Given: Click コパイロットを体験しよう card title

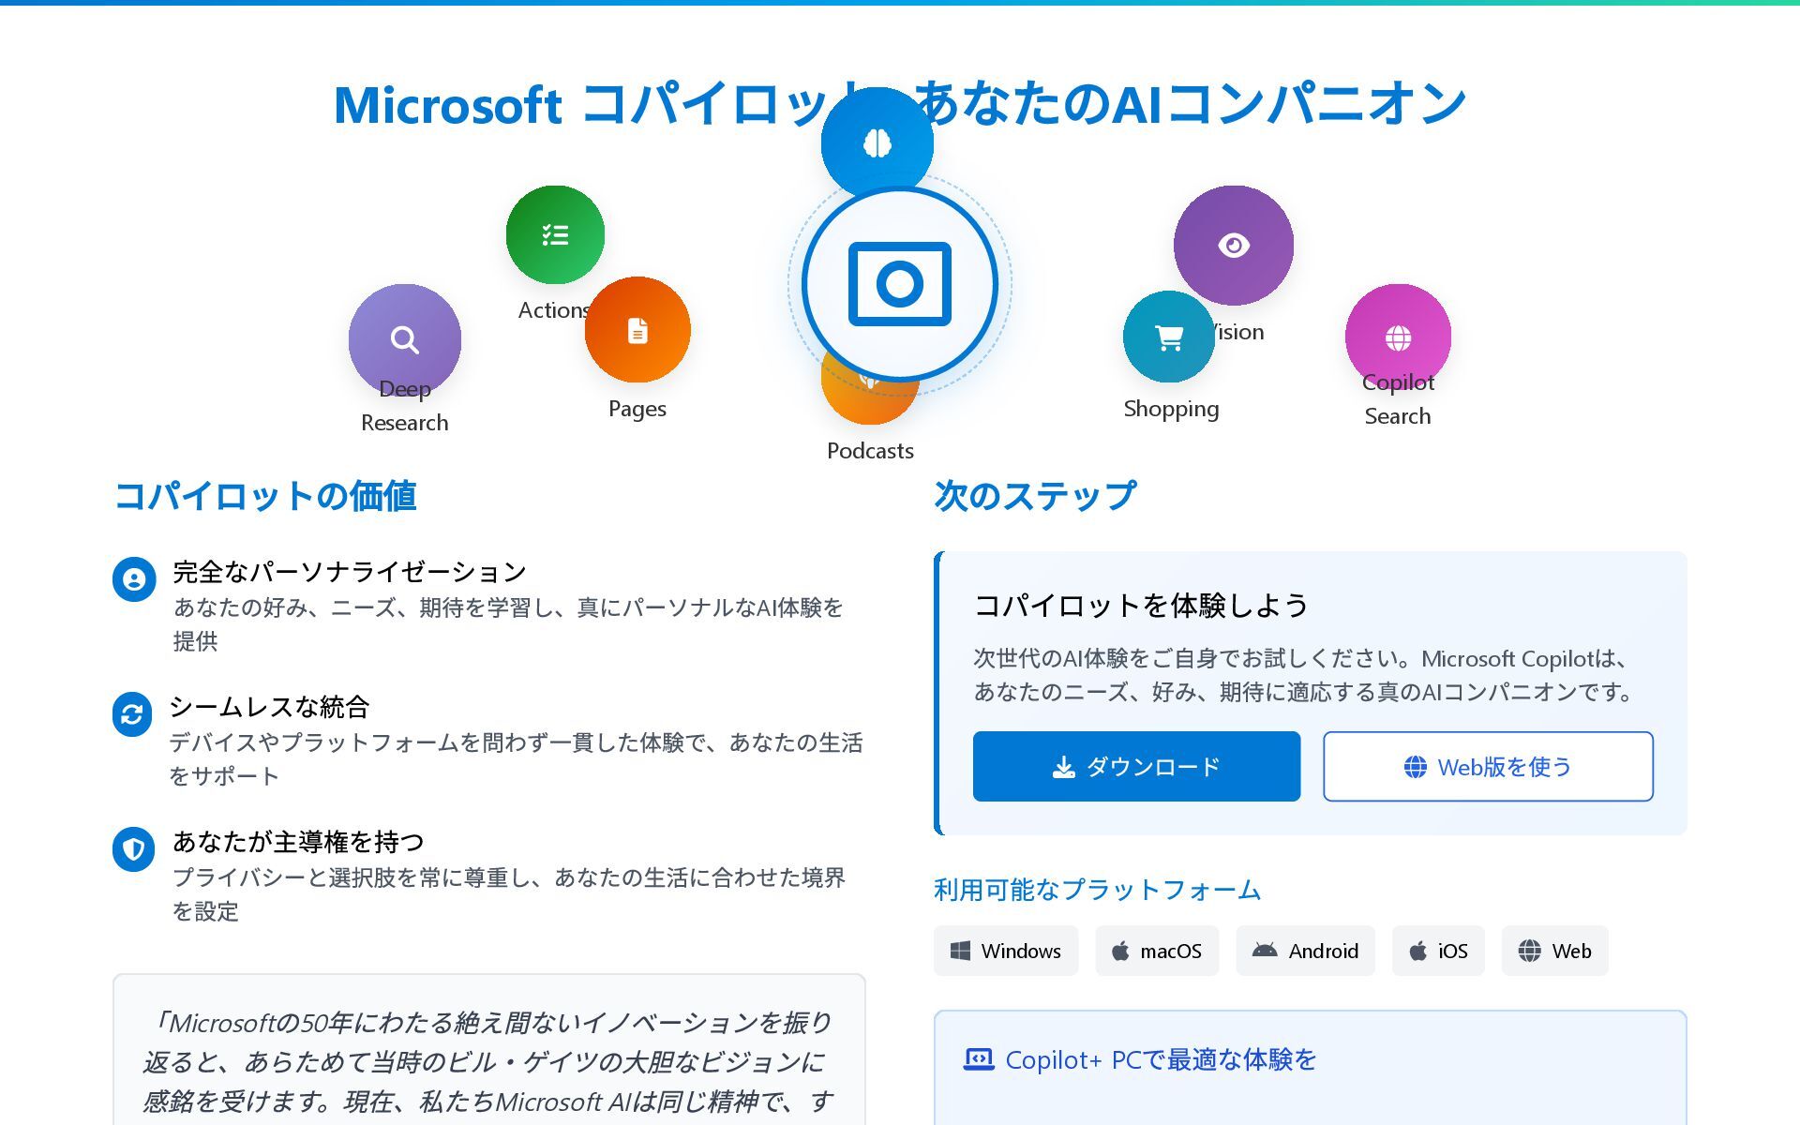Looking at the screenshot, I should tap(1141, 606).
